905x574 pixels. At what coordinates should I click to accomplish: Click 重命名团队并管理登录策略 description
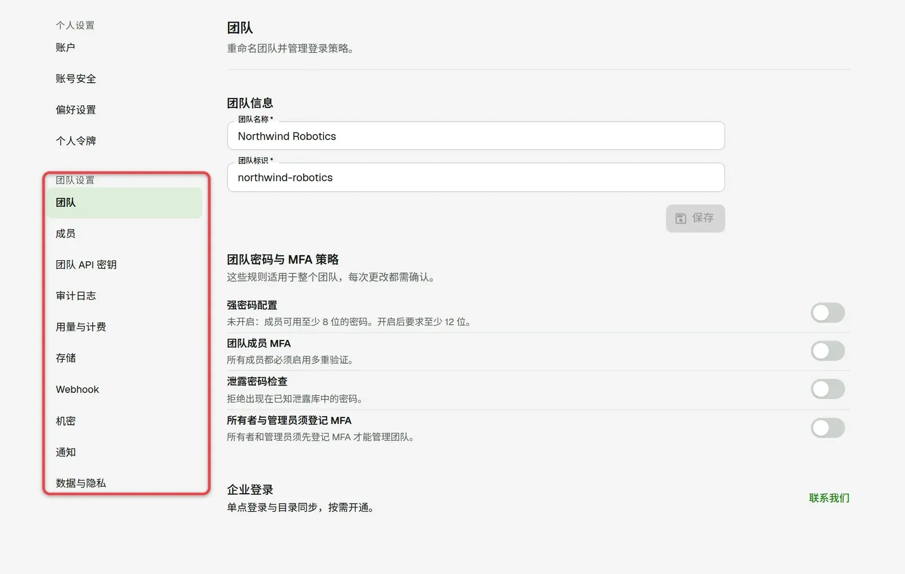[290, 49]
